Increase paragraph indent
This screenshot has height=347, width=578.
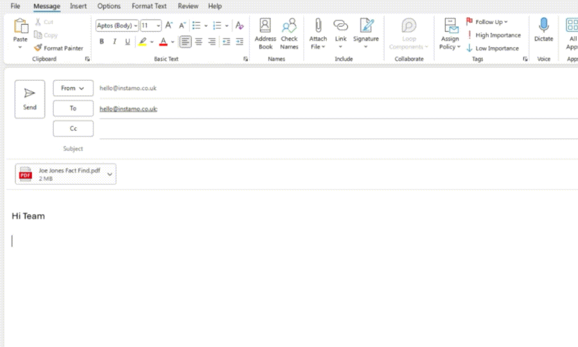click(240, 42)
